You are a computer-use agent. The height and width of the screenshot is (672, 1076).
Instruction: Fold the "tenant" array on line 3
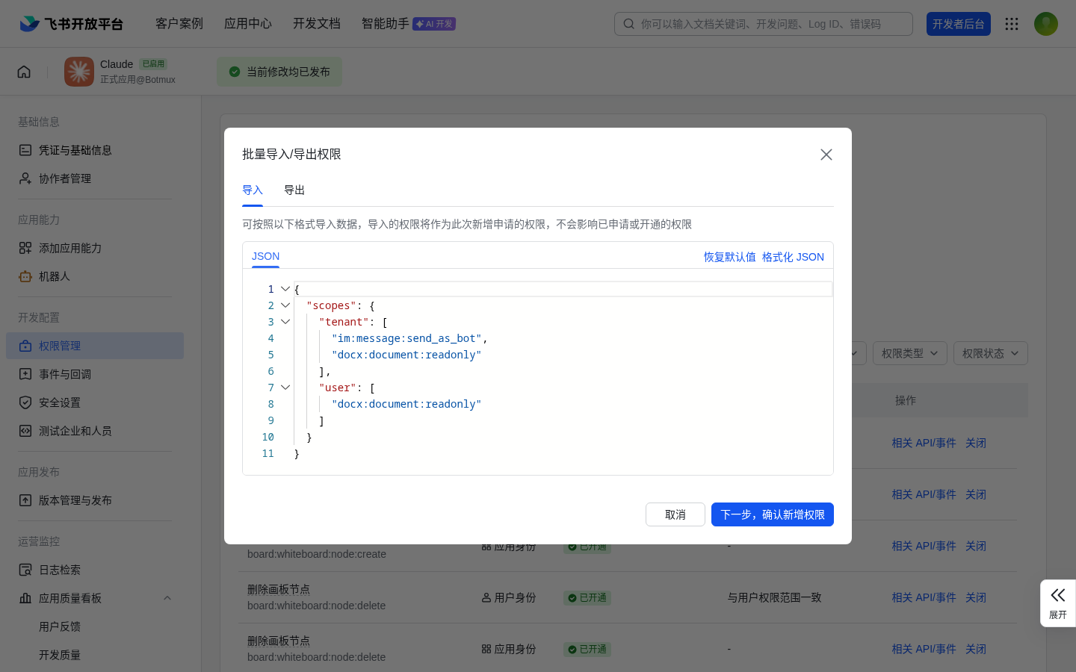pyautogui.click(x=285, y=322)
